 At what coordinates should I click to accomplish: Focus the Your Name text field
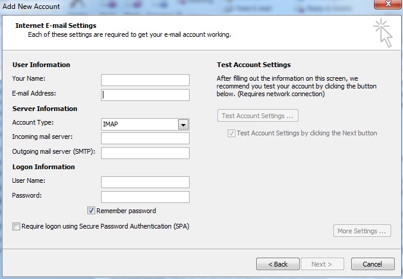pyautogui.click(x=145, y=80)
